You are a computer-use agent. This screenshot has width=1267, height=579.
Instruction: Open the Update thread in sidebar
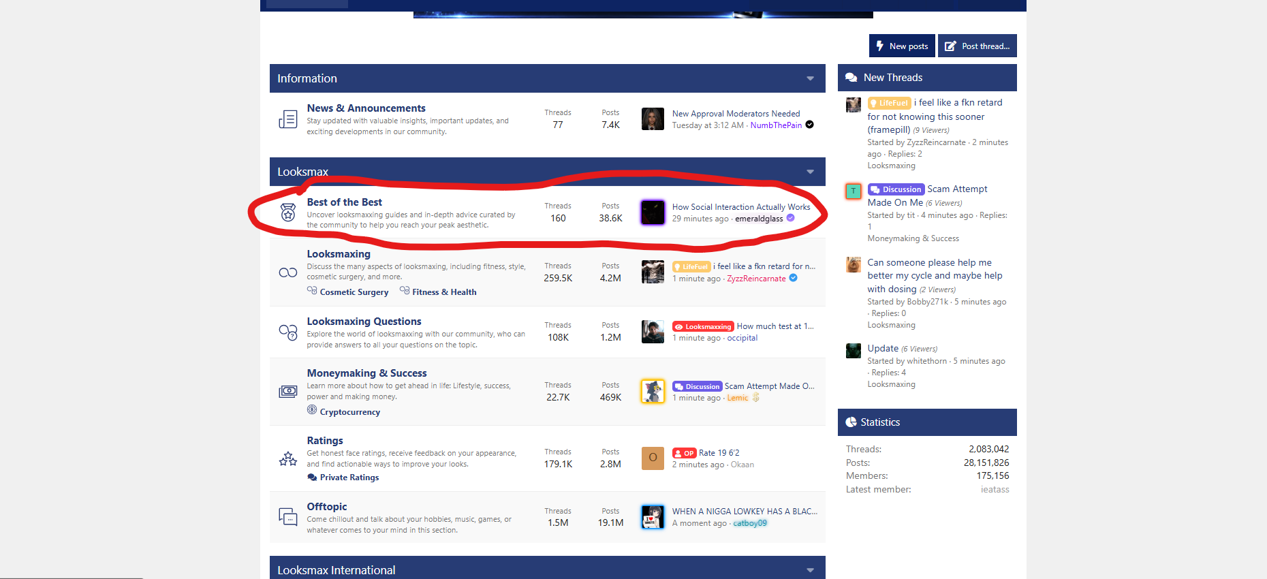[883, 348]
